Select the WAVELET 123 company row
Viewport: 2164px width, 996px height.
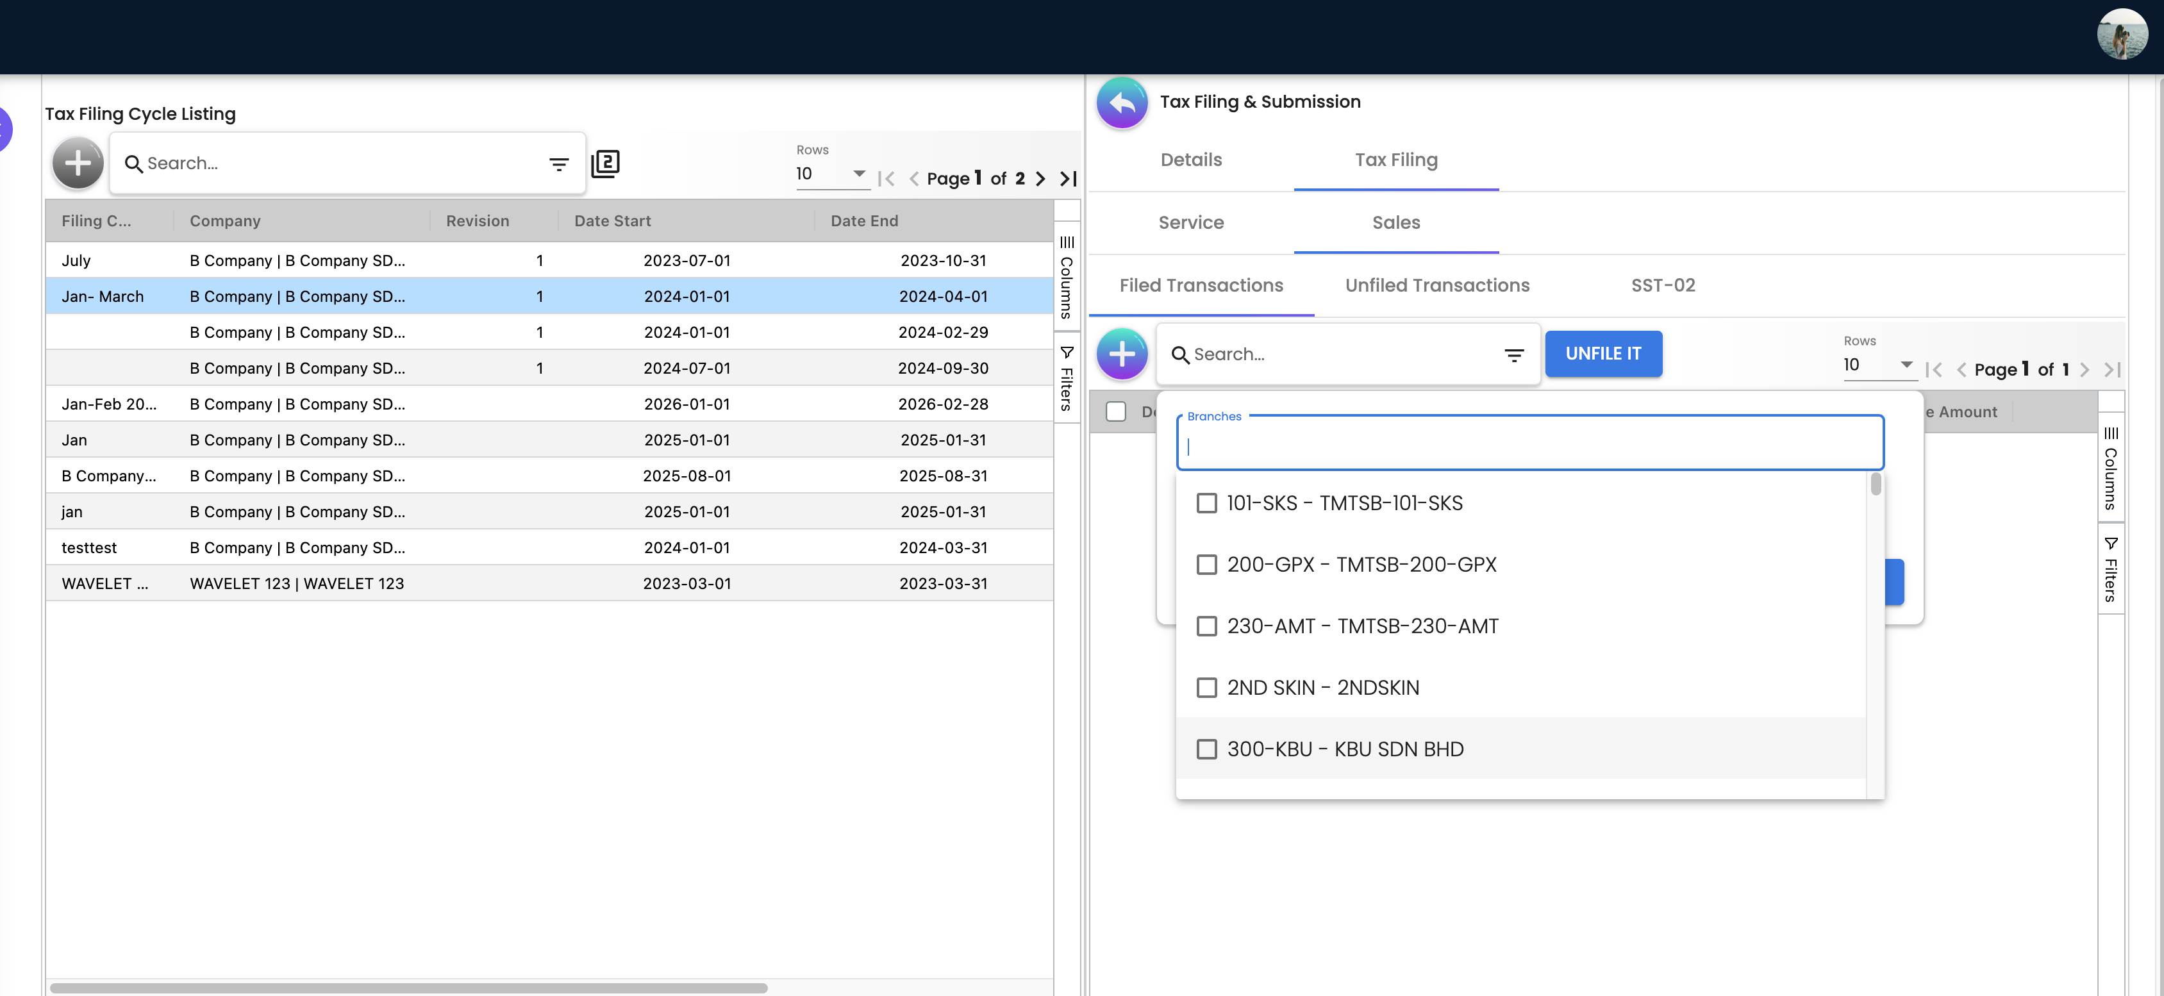pyautogui.click(x=549, y=584)
